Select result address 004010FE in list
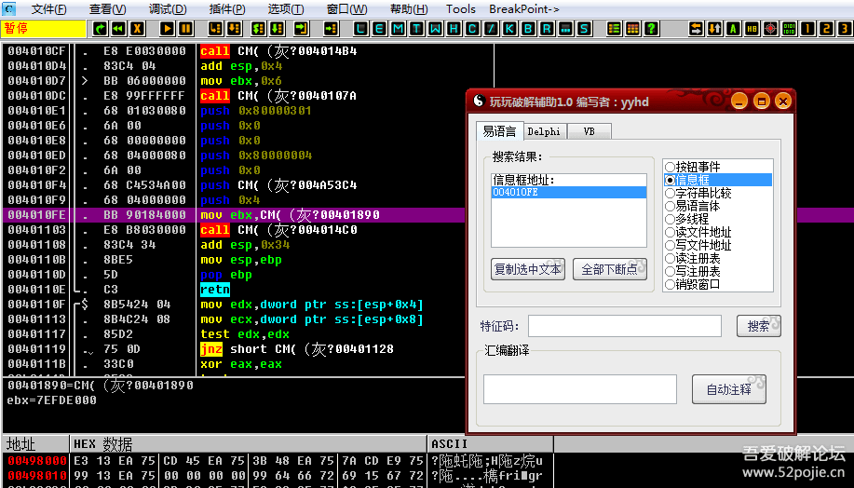The width and height of the screenshot is (854, 488). [569, 192]
